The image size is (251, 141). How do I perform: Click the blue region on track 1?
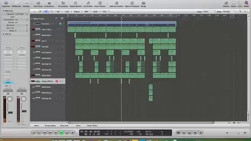click(x=122, y=24)
